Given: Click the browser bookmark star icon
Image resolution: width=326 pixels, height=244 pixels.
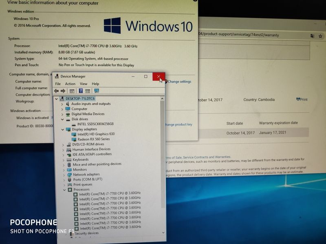Looking at the screenshot, I should click(x=320, y=36).
